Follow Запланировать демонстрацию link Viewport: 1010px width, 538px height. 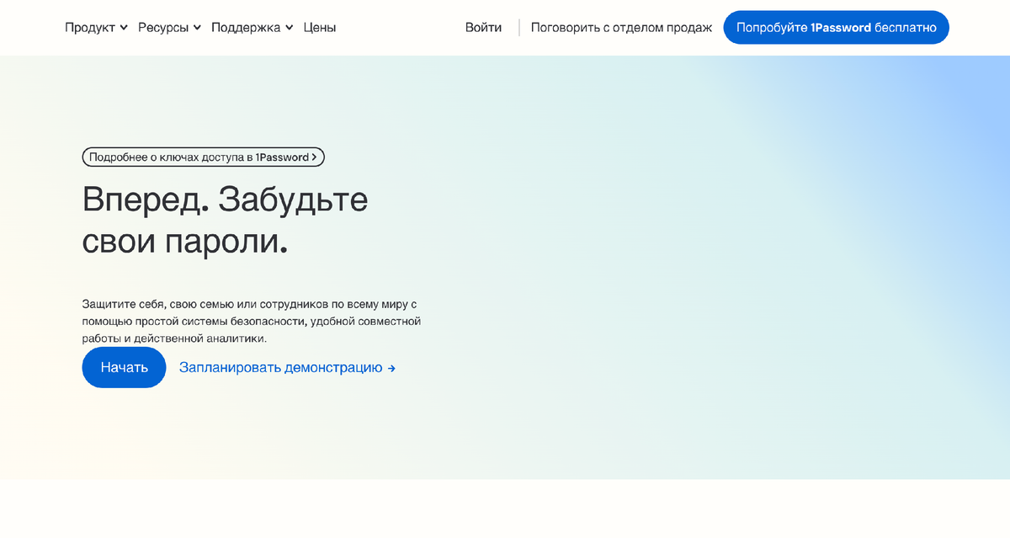coord(287,368)
